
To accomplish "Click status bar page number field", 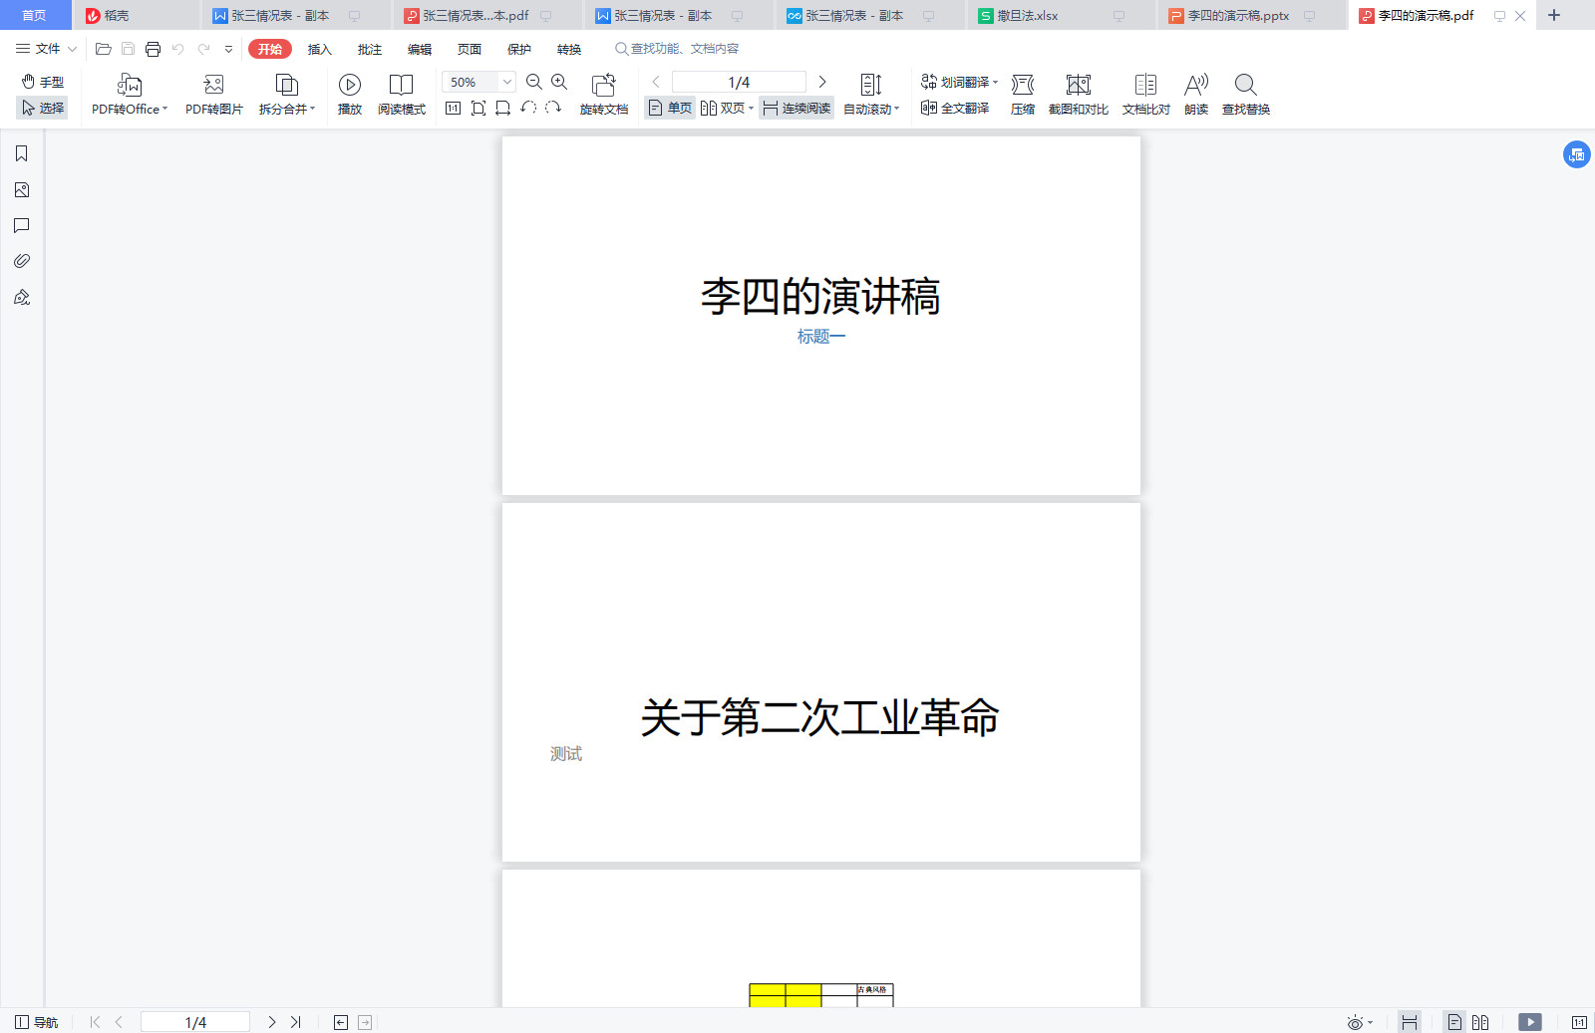I will tap(195, 1022).
